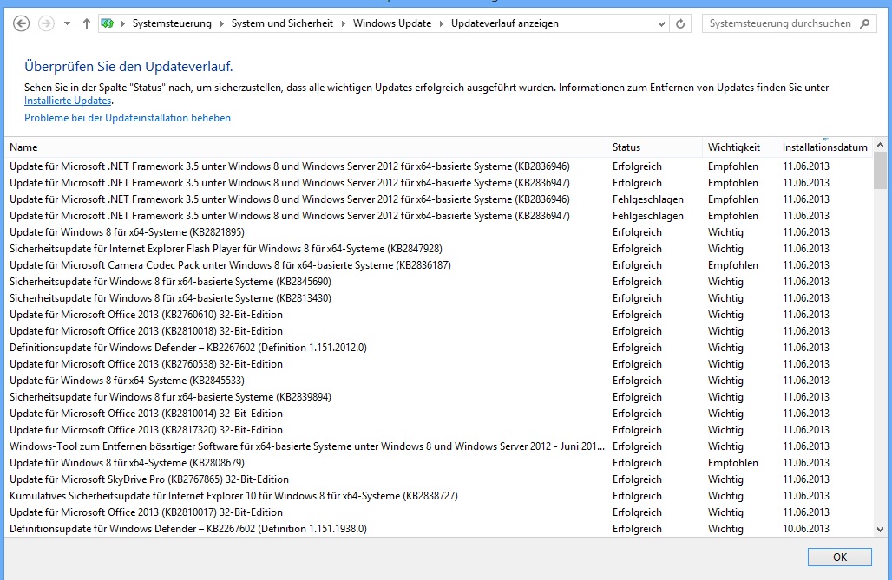Click the scrollbar down arrow

tap(880, 530)
